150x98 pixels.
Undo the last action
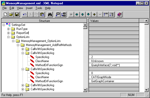25,15
